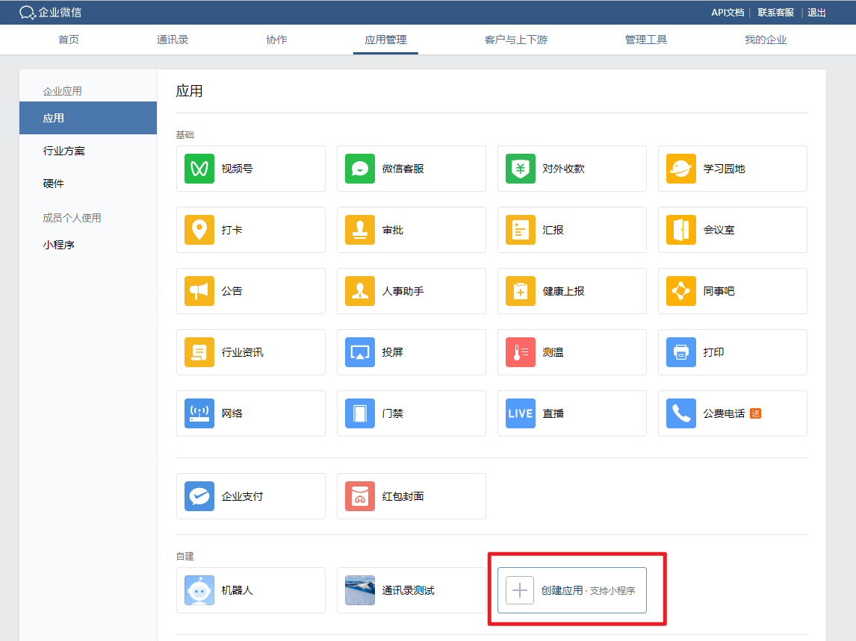Switch to the 通讯录 tab
Viewport: 856px width, 641px height.
[173, 40]
